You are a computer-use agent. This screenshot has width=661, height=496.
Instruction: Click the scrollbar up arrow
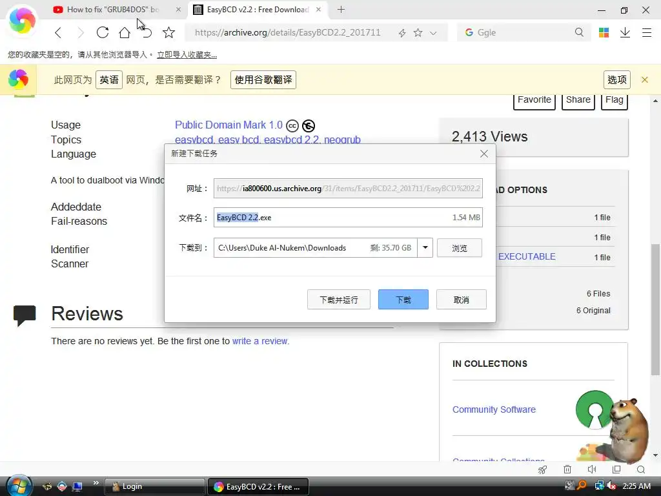655,101
